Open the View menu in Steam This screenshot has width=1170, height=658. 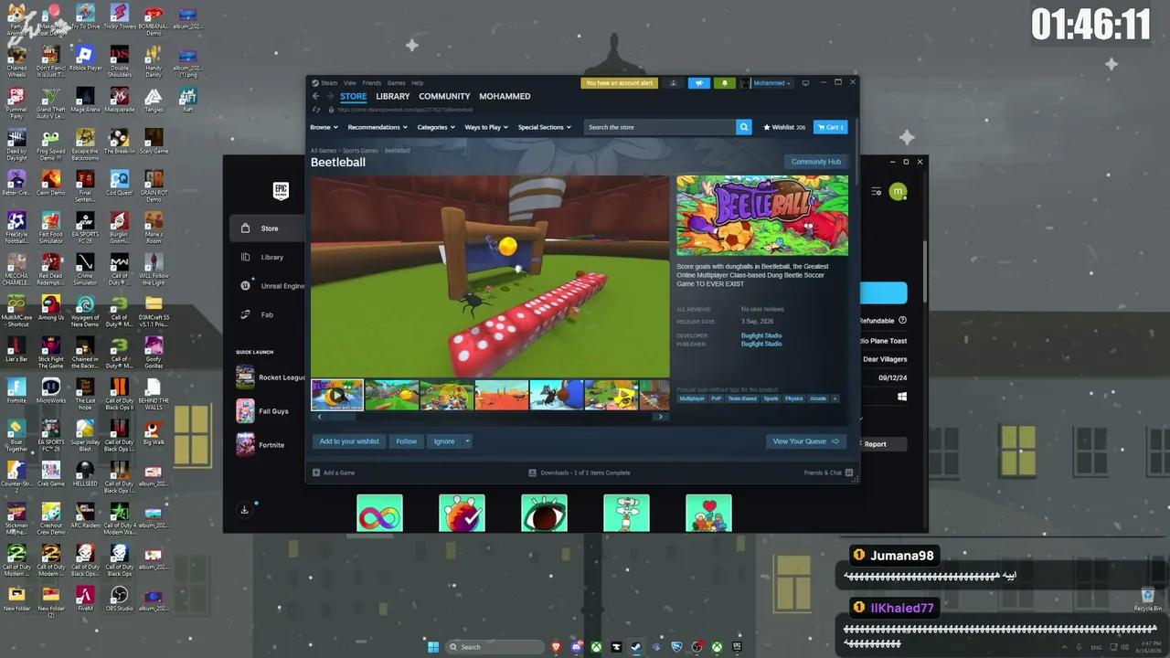(350, 83)
